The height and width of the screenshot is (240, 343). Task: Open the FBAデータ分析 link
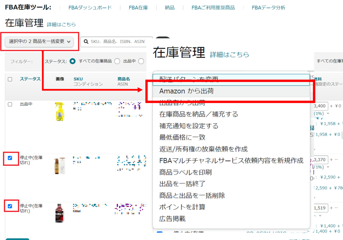(x=268, y=8)
